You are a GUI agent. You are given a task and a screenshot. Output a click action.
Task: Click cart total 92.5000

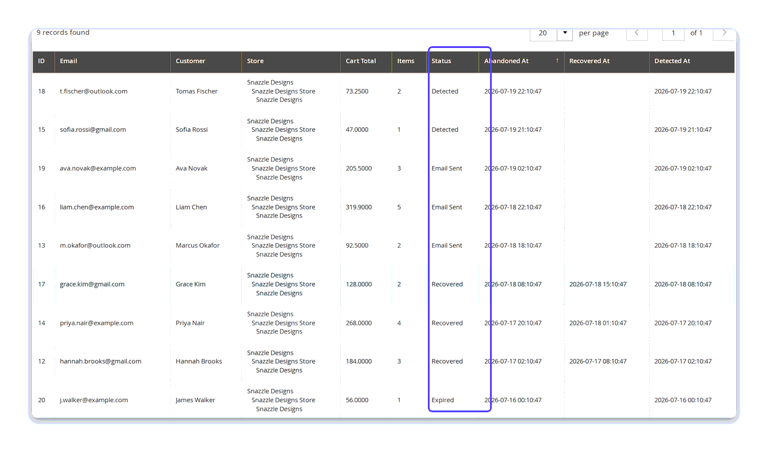(358, 246)
